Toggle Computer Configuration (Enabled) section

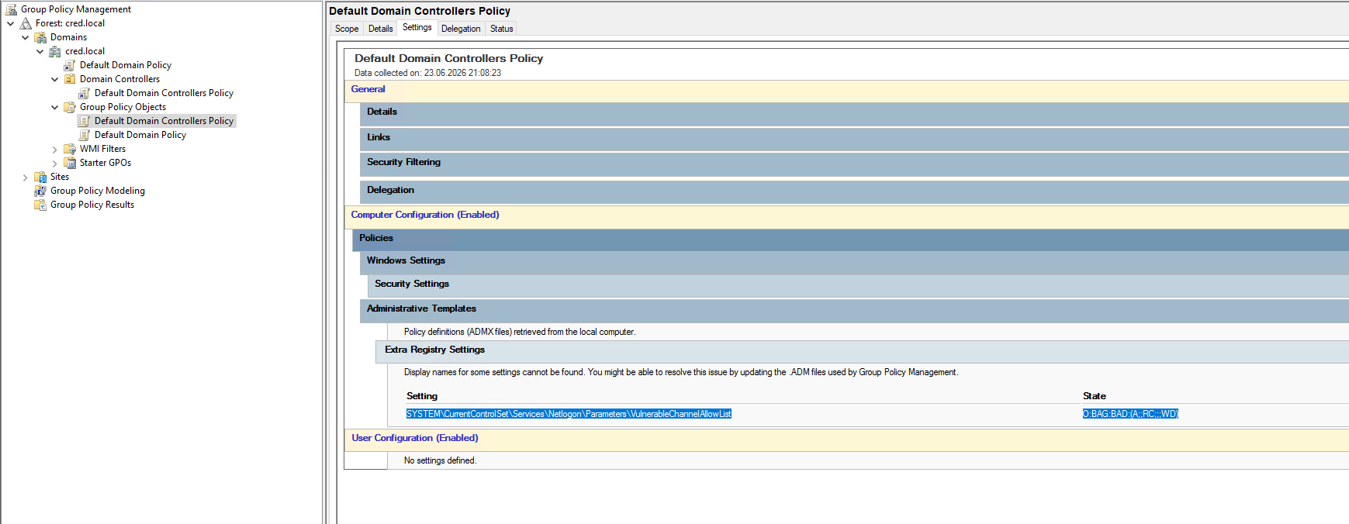(846, 215)
